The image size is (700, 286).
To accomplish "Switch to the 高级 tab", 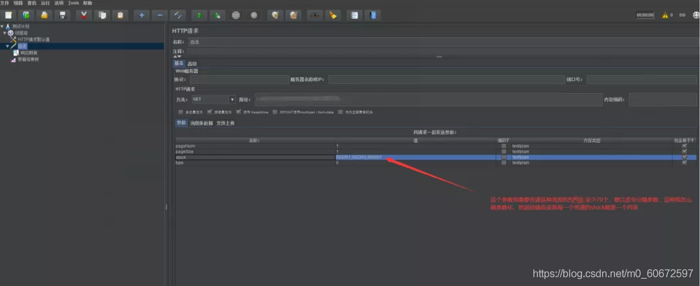I will 192,63.
